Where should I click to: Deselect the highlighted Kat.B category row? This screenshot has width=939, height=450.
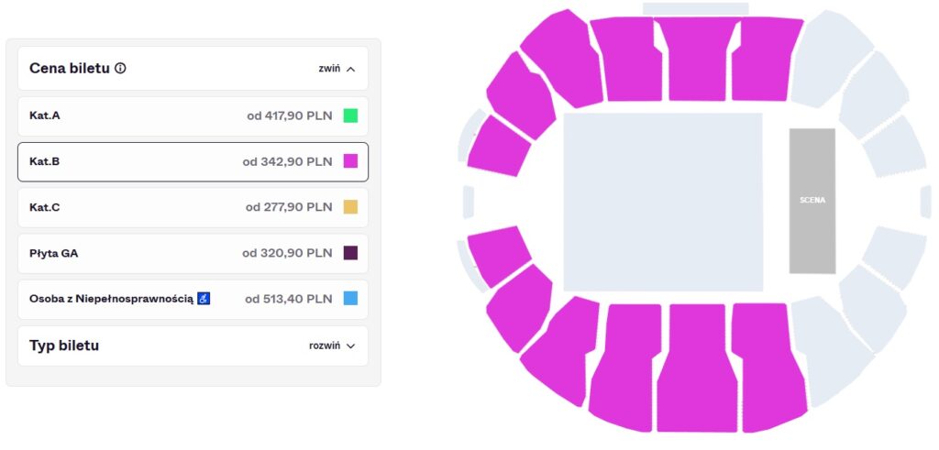pyautogui.click(x=193, y=162)
